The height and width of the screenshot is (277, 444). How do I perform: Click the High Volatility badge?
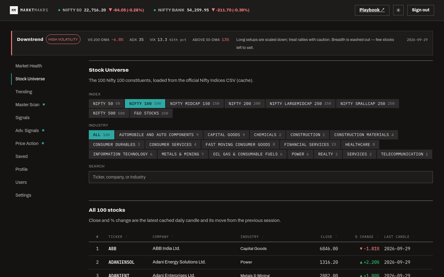(x=63, y=39)
